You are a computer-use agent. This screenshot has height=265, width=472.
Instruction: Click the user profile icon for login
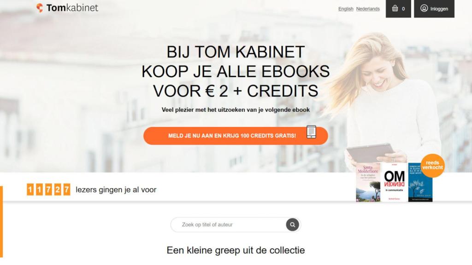424,8
